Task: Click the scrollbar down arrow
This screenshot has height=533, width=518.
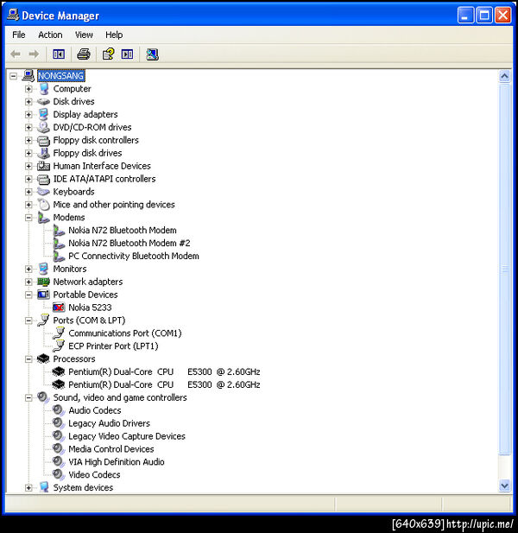Action: click(504, 485)
